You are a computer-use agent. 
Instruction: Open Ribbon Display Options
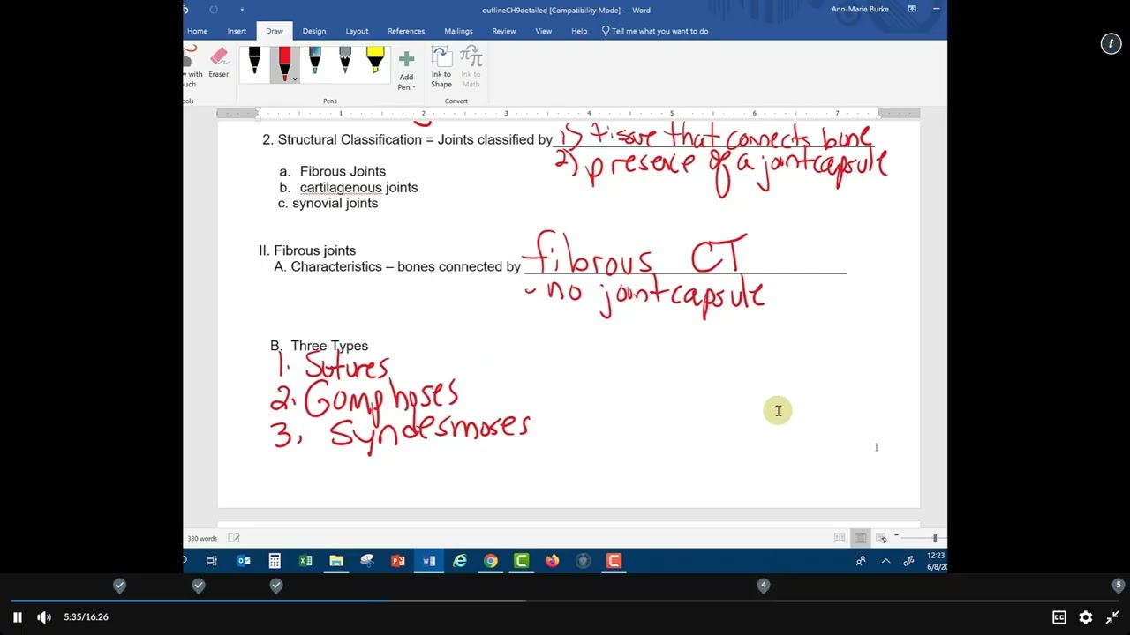click(912, 10)
